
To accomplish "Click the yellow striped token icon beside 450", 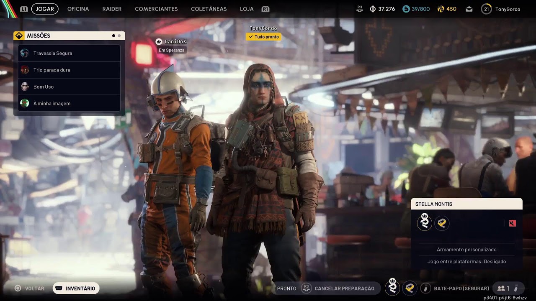I will (x=441, y=9).
